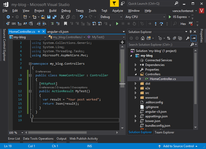
Task: Click the Copy icon in the toolbar
Action: click(68, 17)
